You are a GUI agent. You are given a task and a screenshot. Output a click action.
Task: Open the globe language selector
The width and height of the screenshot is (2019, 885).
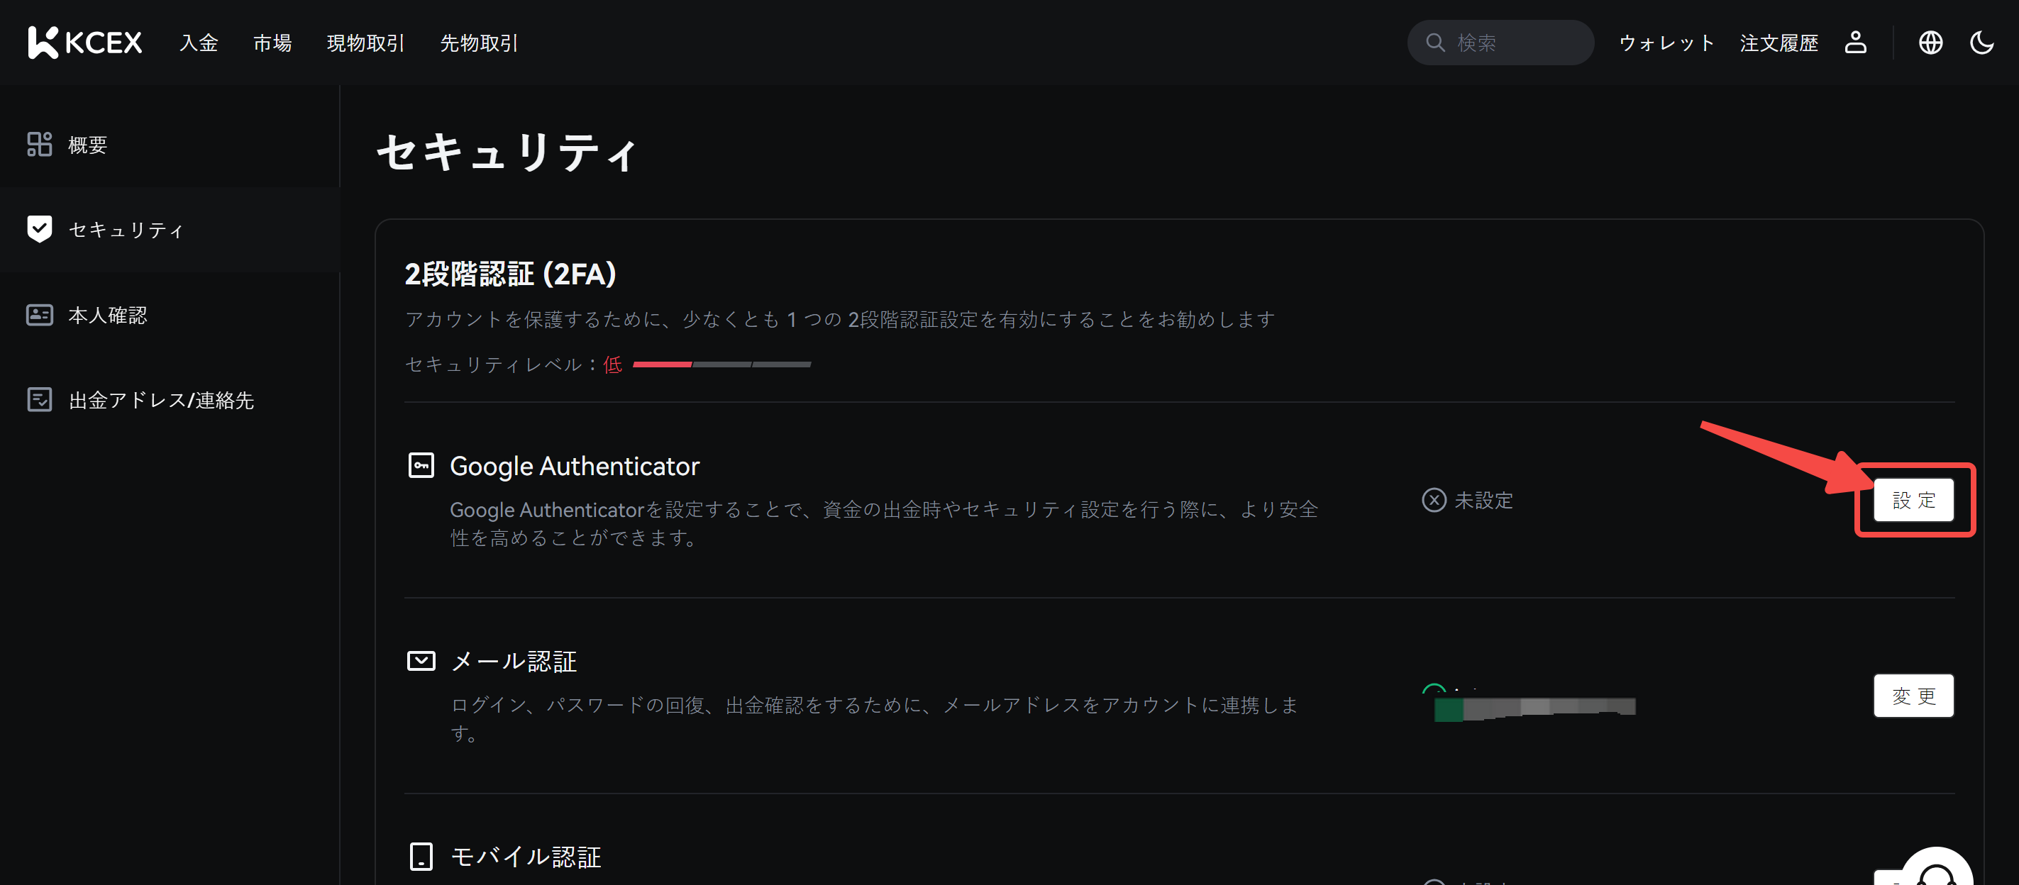pos(1930,43)
